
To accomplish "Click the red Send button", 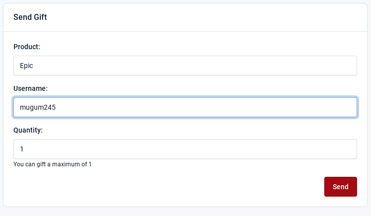I will coord(341,187).
